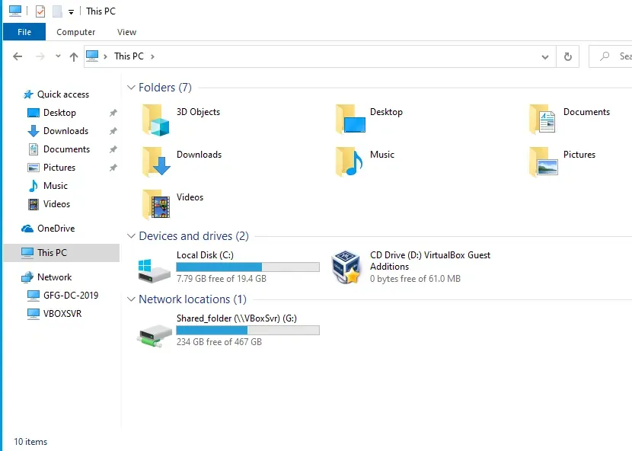Go up one folder level
632x451 pixels.
[74, 56]
